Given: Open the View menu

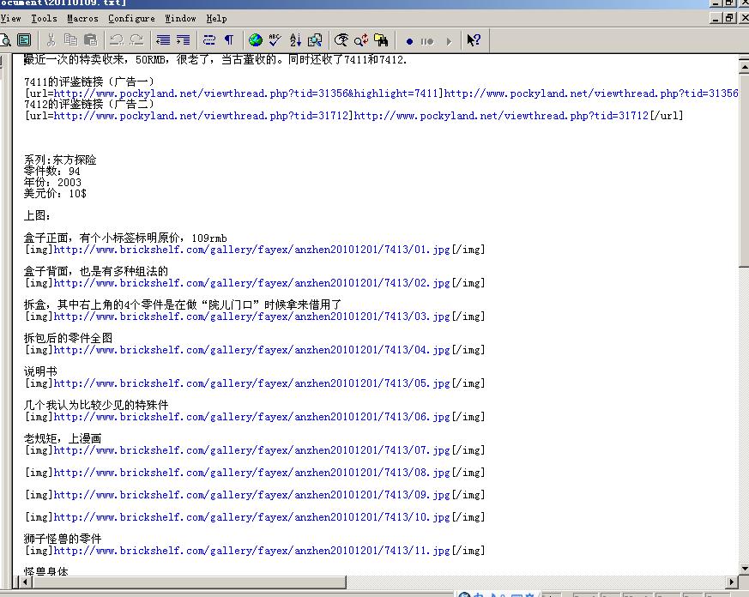Looking at the screenshot, I should tap(10, 19).
